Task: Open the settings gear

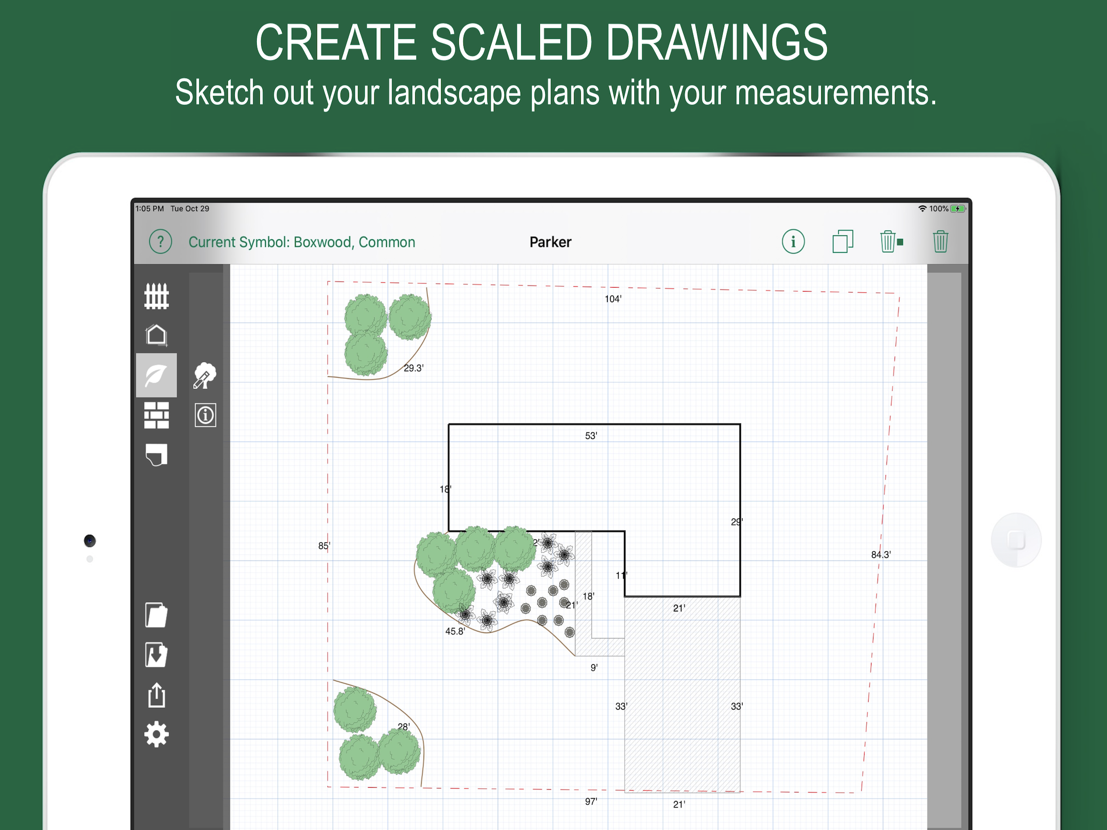Action: 156,734
